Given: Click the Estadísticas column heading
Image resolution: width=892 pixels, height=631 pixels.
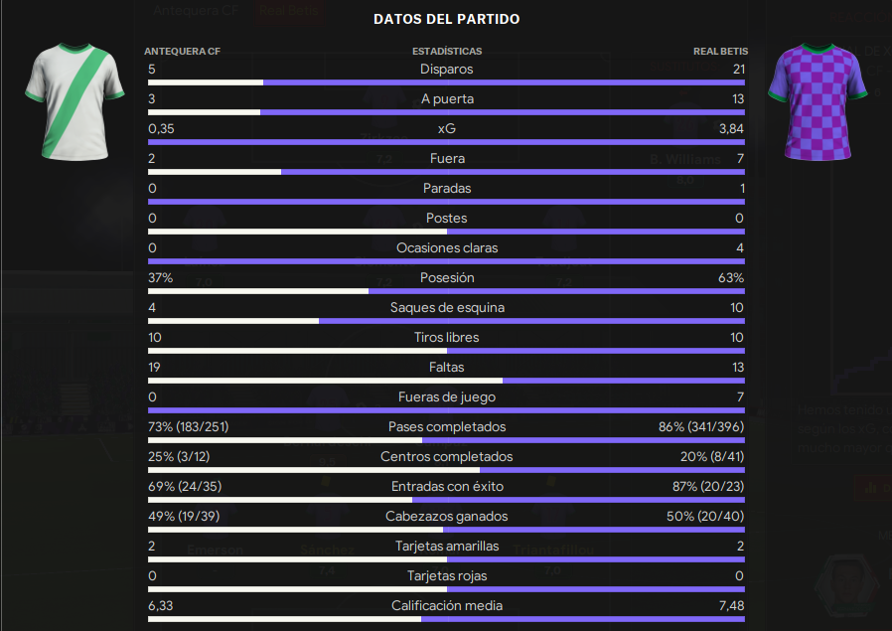Looking at the screenshot, I should (x=447, y=52).
